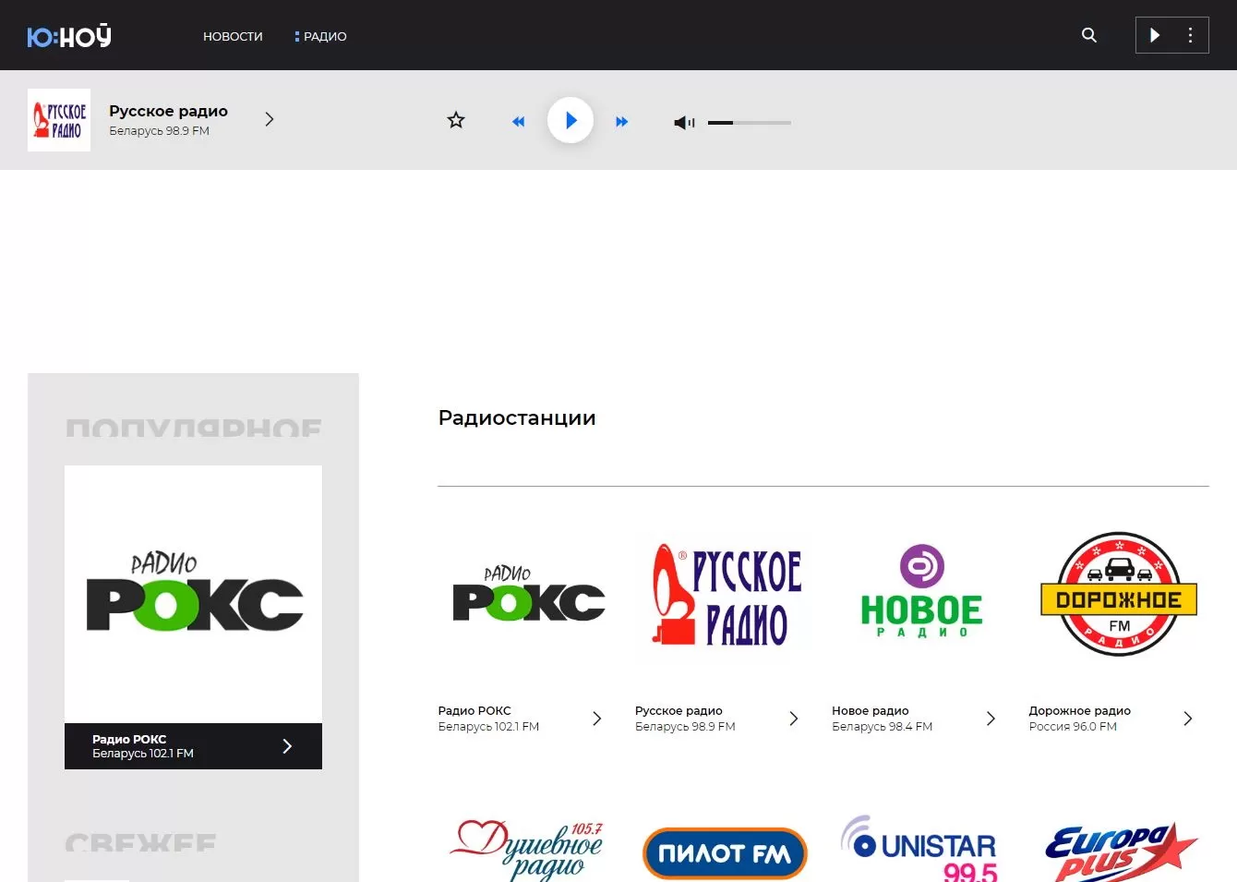
Task: Open Радио РОКС dark caption bar in popular
Action: (194, 746)
